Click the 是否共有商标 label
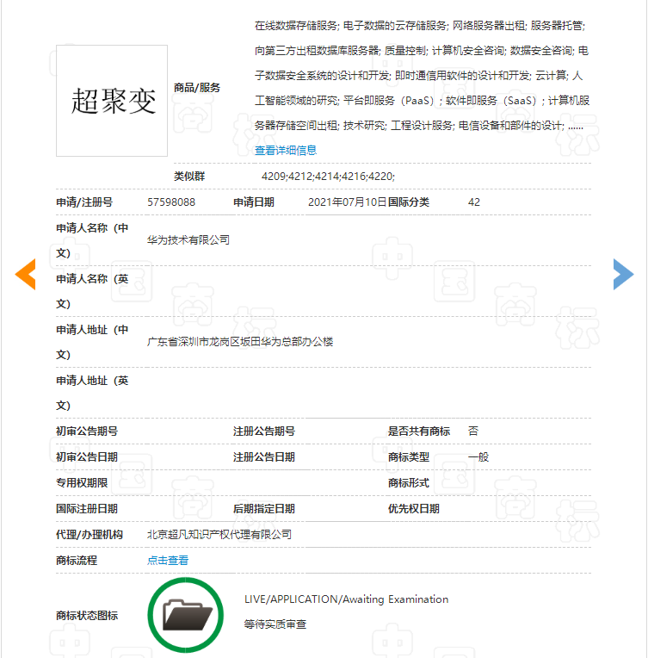 click(419, 431)
